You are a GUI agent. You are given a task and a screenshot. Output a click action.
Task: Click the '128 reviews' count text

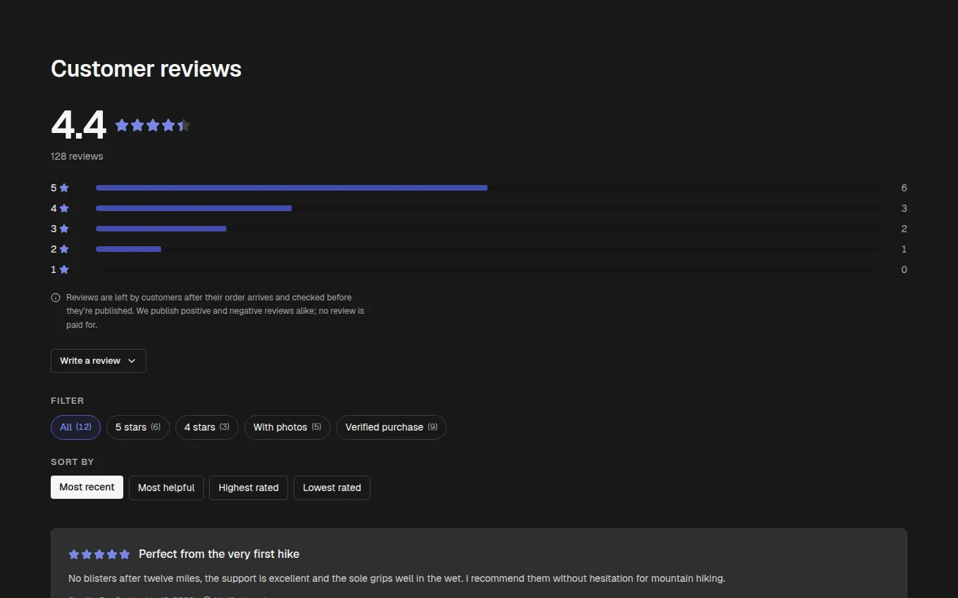pyautogui.click(x=77, y=156)
